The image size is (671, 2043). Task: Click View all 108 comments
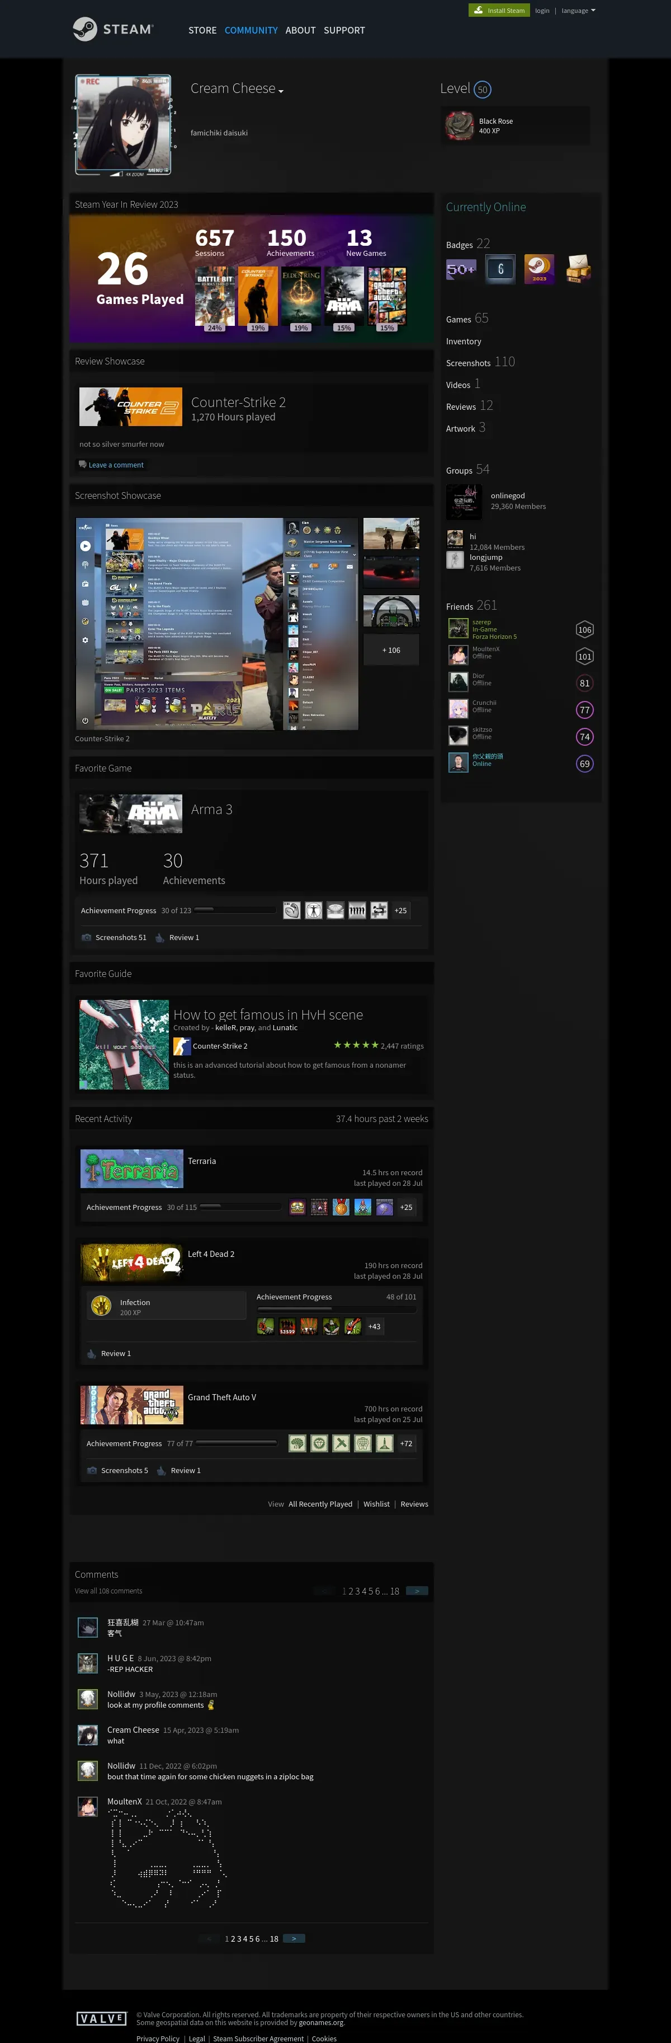[x=108, y=1590]
